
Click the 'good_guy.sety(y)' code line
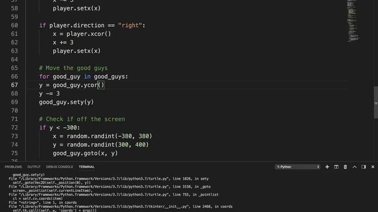66,102
